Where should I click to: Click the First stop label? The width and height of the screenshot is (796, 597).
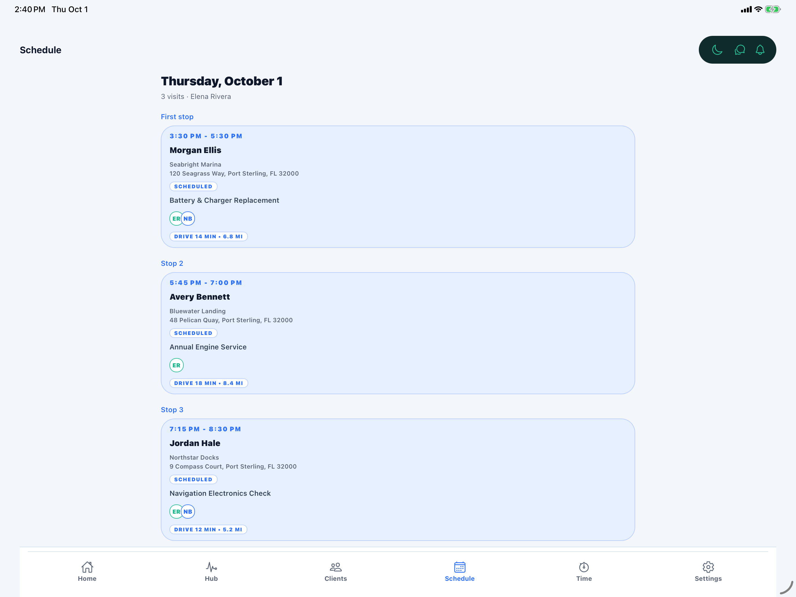click(x=177, y=117)
